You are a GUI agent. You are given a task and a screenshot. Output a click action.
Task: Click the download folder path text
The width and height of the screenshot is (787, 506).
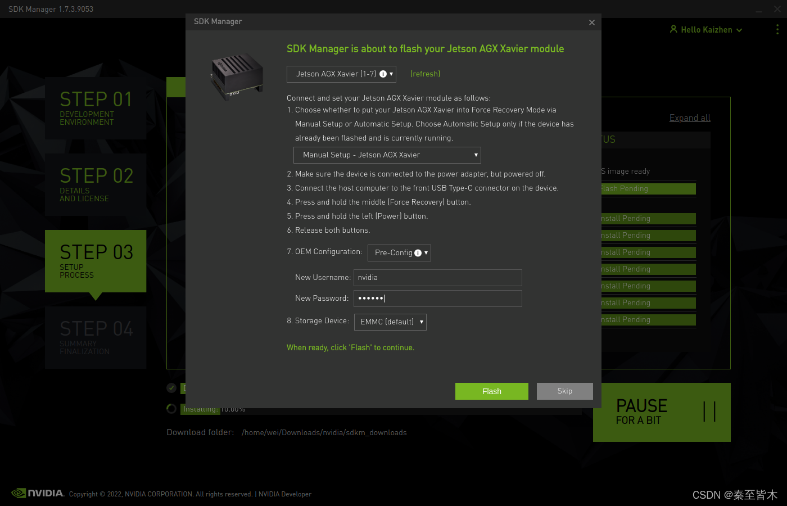coord(324,432)
